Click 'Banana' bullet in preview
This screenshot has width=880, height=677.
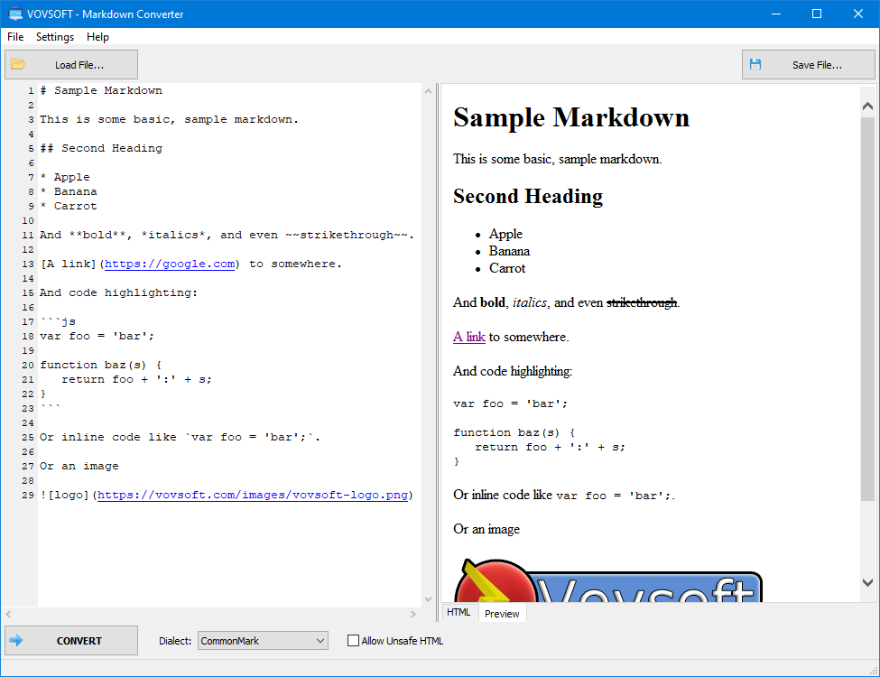(509, 251)
